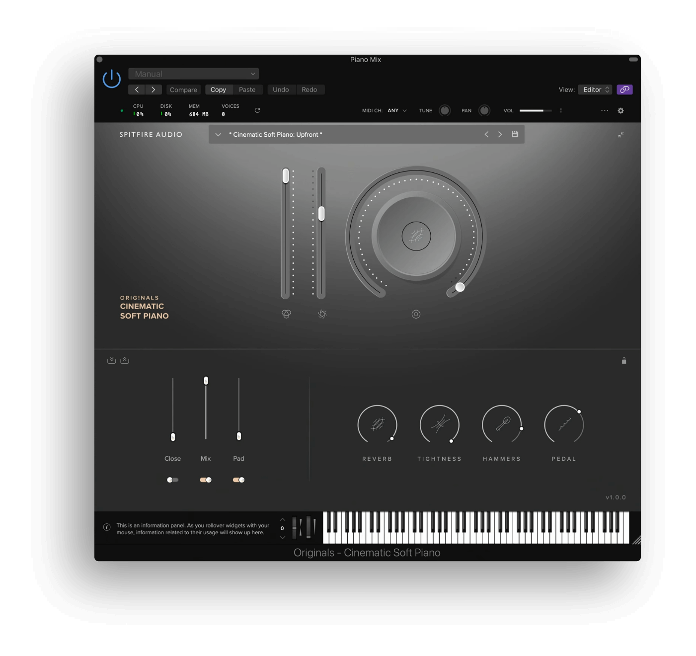
Task: Click the TIGHTNESS knob
Action: (x=440, y=425)
